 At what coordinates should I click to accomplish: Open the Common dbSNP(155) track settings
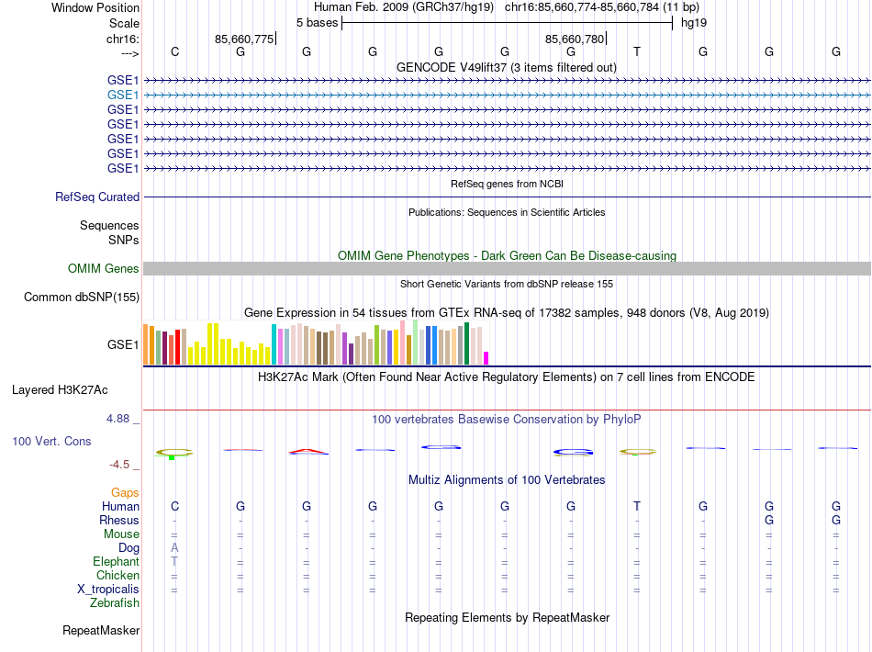pyautogui.click(x=82, y=297)
